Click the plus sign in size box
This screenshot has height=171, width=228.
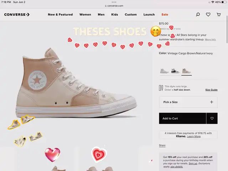pos(212,102)
